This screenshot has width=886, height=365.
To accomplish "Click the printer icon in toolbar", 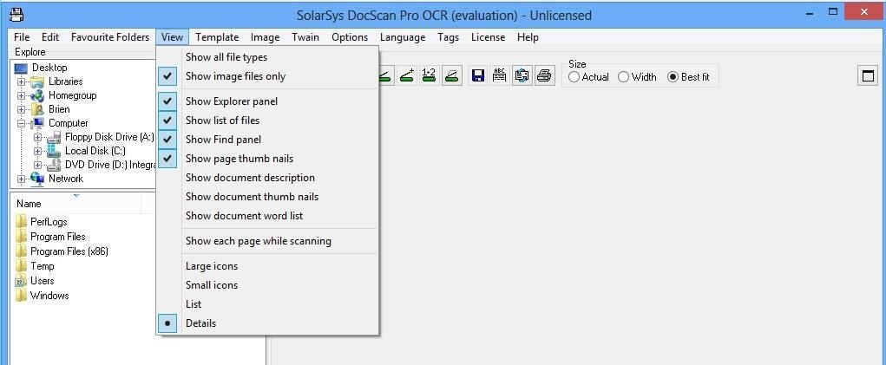I will pyautogui.click(x=544, y=75).
